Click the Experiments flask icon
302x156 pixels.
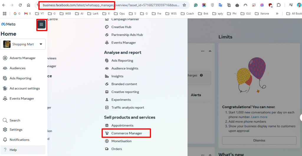107,100
